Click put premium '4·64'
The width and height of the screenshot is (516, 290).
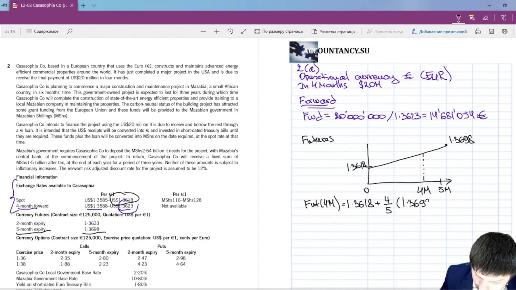click(181, 264)
